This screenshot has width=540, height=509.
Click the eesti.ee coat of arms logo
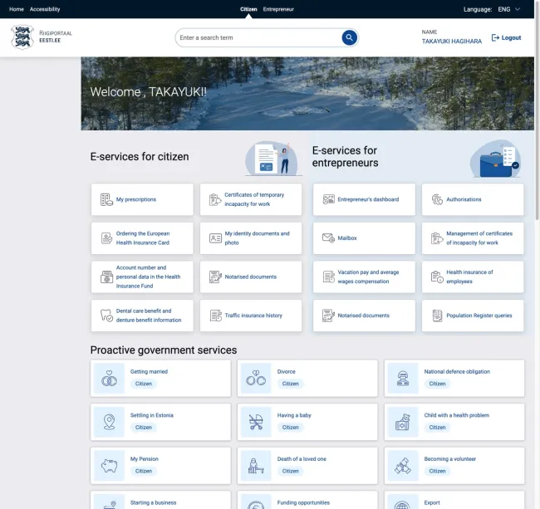click(22, 37)
